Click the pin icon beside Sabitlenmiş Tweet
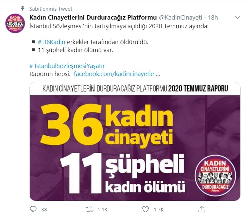This screenshot has width=247, height=219. point(23,8)
